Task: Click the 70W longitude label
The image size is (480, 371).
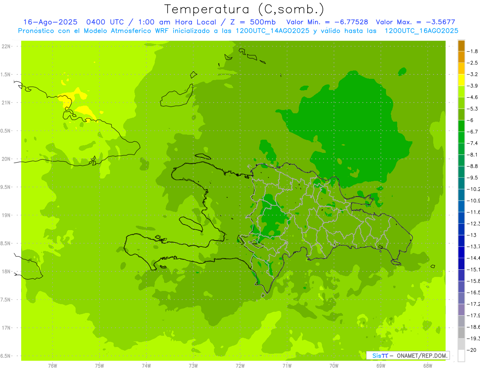Action: pos(334,365)
